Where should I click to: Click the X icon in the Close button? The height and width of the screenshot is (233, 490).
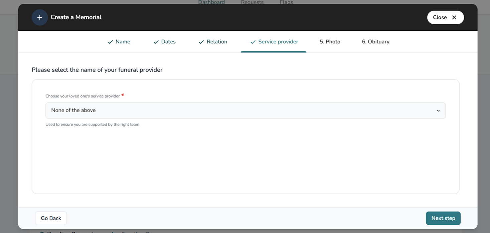tap(454, 17)
